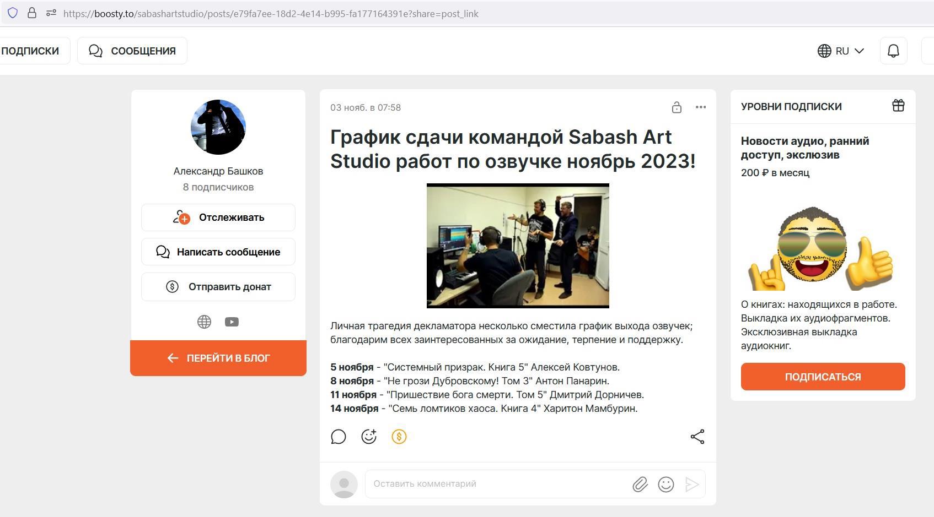
Task: Click the gold coin donate icon under post
Action: pos(399,437)
